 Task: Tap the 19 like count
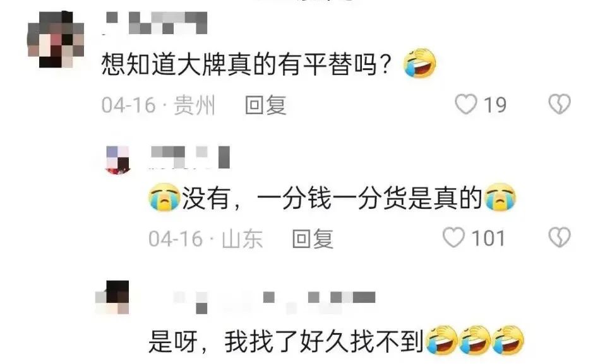(x=495, y=105)
